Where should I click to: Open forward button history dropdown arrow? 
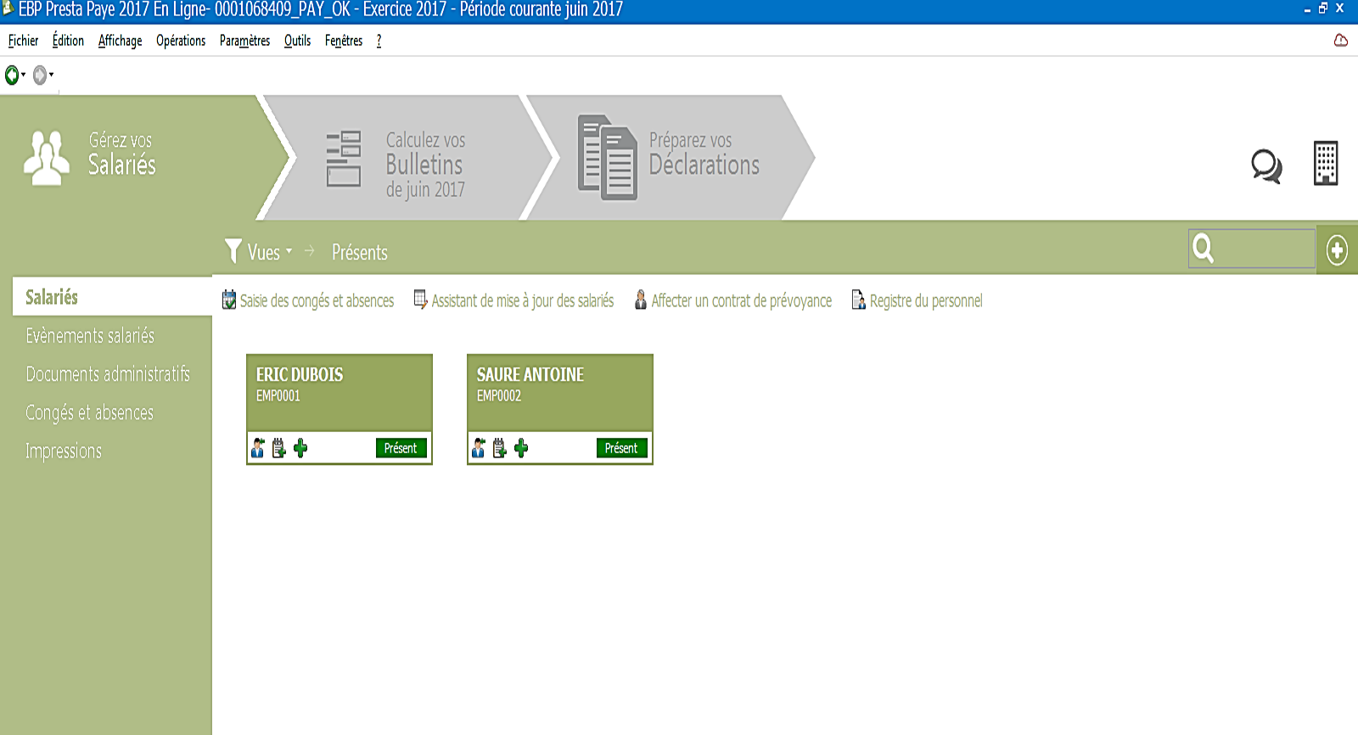pyautogui.click(x=52, y=75)
